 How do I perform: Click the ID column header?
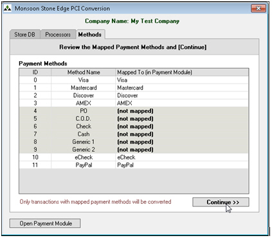(35, 72)
